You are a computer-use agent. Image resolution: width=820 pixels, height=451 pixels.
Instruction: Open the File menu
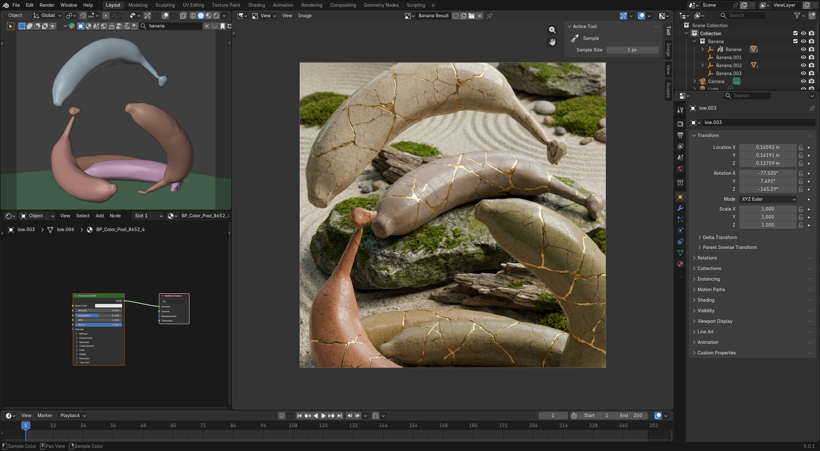[16, 5]
